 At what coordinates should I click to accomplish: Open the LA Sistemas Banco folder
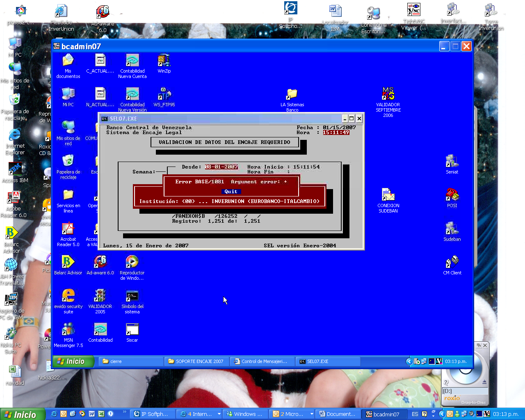pyautogui.click(x=292, y=100)
